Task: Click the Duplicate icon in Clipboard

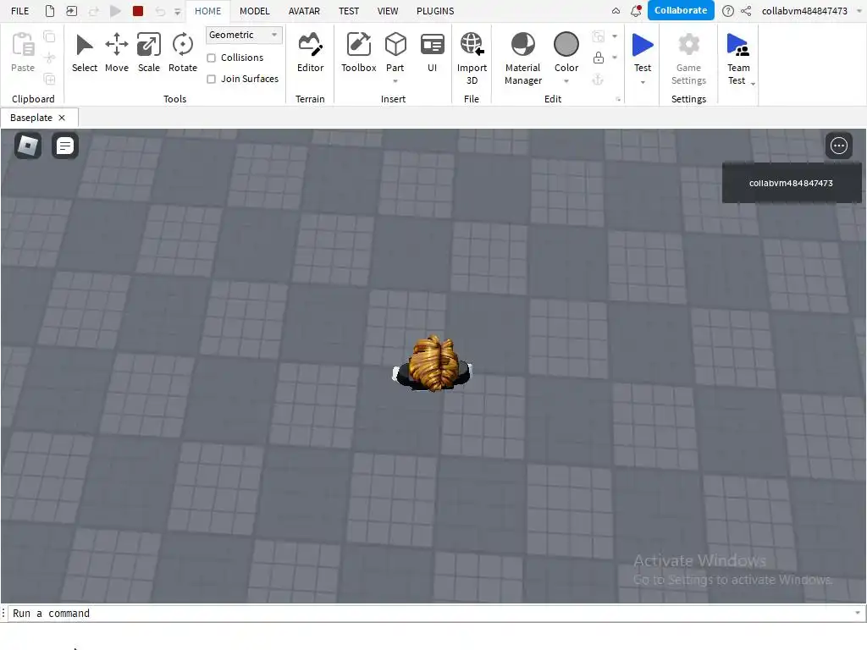Action: point(49,79)
